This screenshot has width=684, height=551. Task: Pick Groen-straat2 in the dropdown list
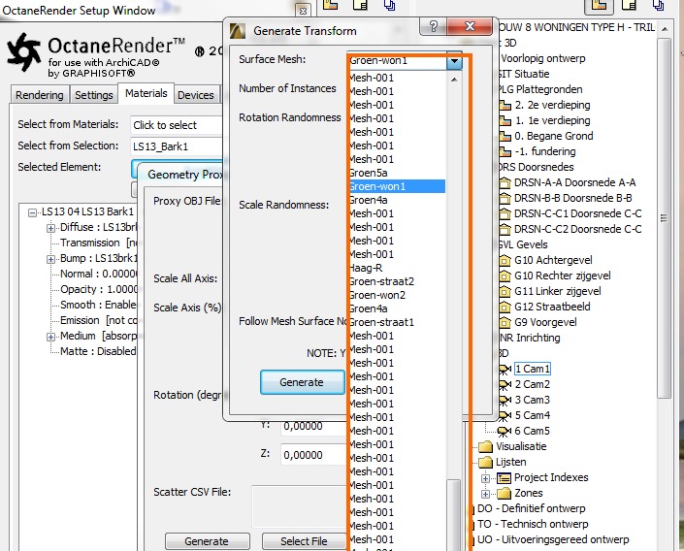point(382,281)
